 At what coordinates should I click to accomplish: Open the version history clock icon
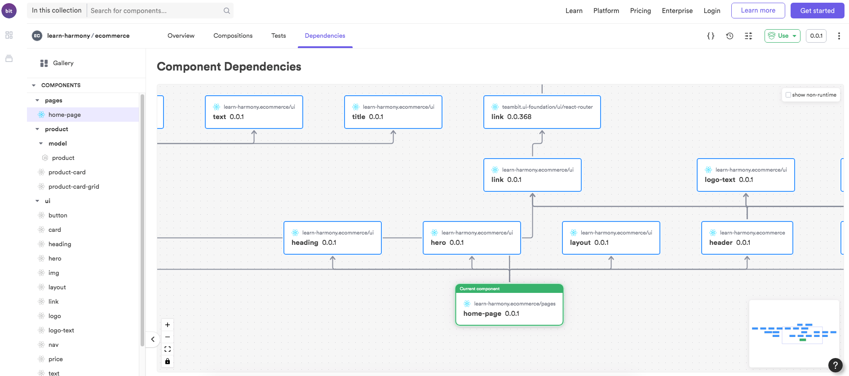coord(730,36)
